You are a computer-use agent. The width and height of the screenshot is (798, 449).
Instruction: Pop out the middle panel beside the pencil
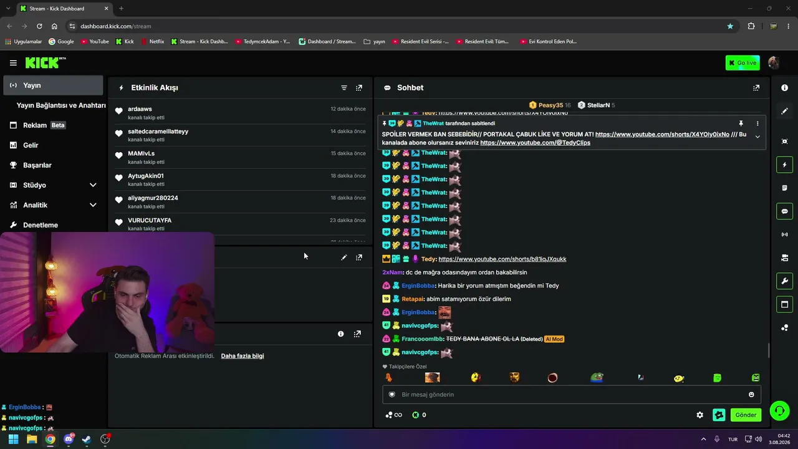359,257
